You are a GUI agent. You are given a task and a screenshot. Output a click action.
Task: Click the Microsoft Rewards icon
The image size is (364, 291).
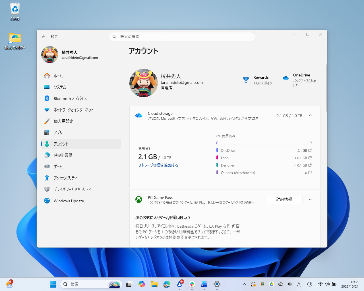[246, 80]
